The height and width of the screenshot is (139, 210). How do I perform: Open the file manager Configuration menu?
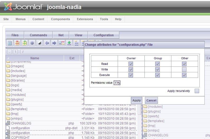pos(103,35)
